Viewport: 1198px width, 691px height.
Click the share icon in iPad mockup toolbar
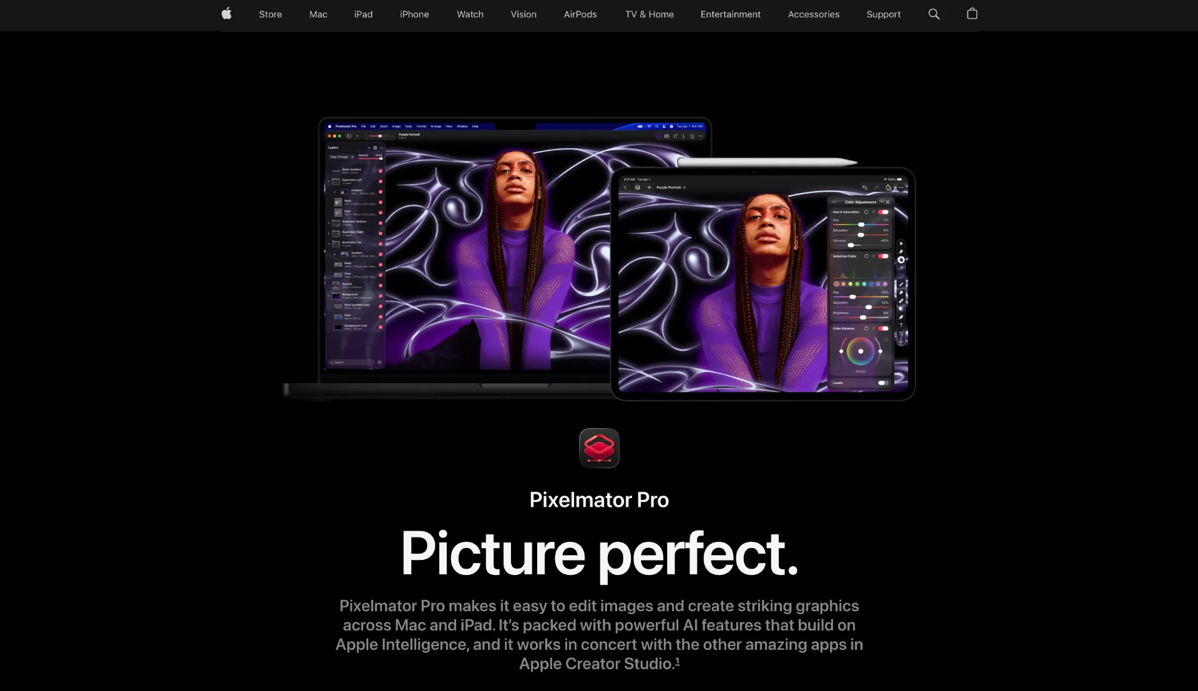coord(889,187)
